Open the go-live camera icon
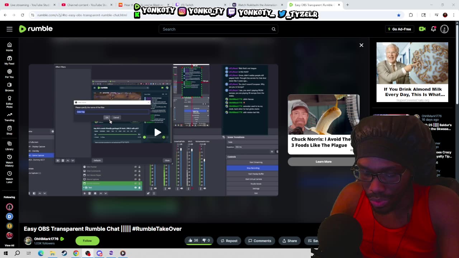 click(x=422, y=29)
